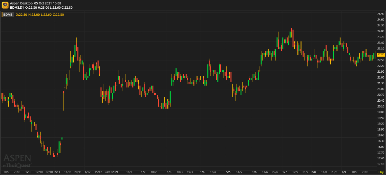386x175 pixels.
Task: Click the yellow Day timeframe label
Action: coord(381,172)
